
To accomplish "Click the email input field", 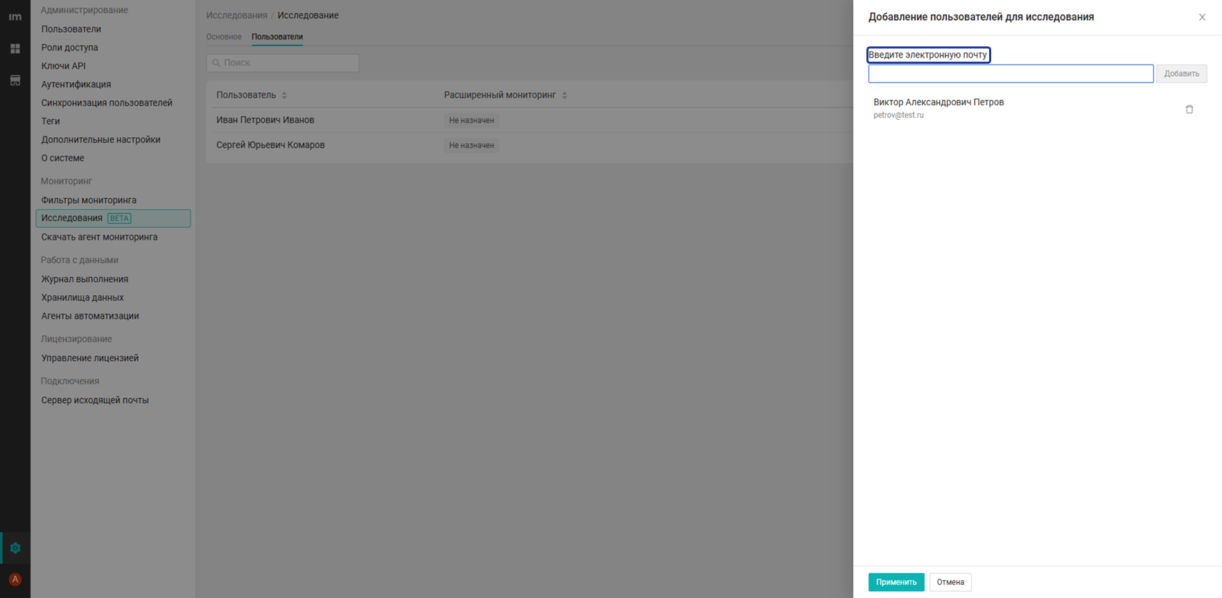I will (x=1010, y=73).
